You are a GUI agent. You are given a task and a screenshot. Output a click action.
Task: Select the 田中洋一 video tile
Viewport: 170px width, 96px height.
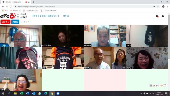(x=105, y=36)
